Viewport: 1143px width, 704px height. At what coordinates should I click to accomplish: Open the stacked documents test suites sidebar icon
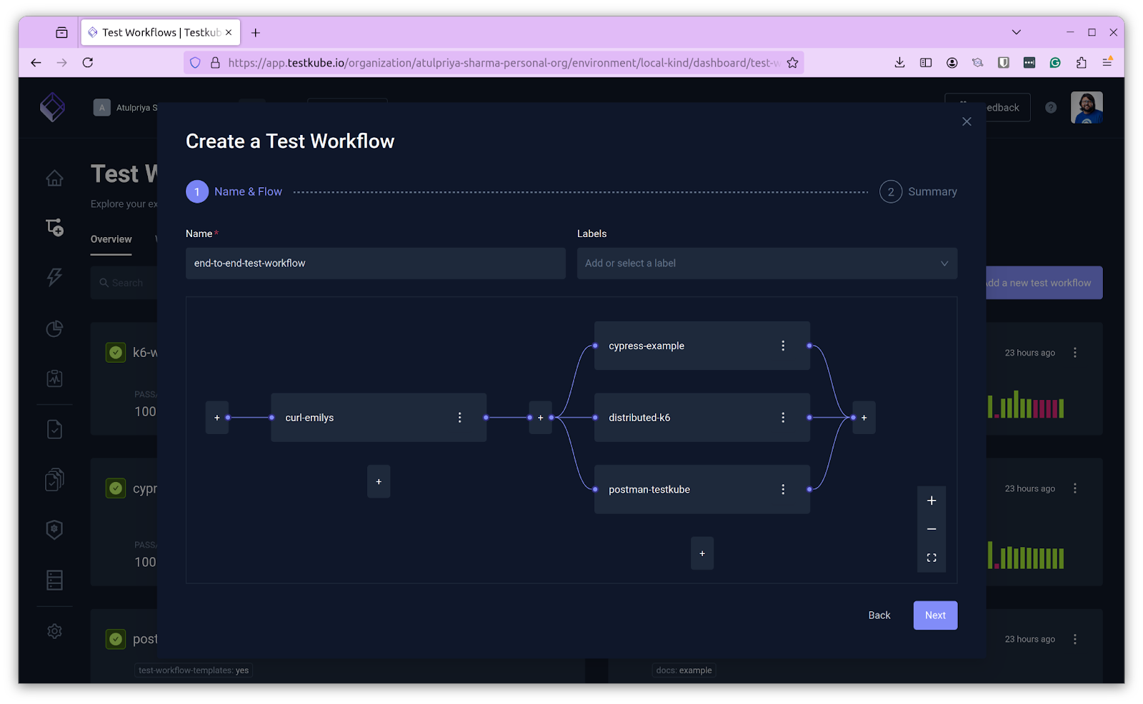[x=54, y=479]
